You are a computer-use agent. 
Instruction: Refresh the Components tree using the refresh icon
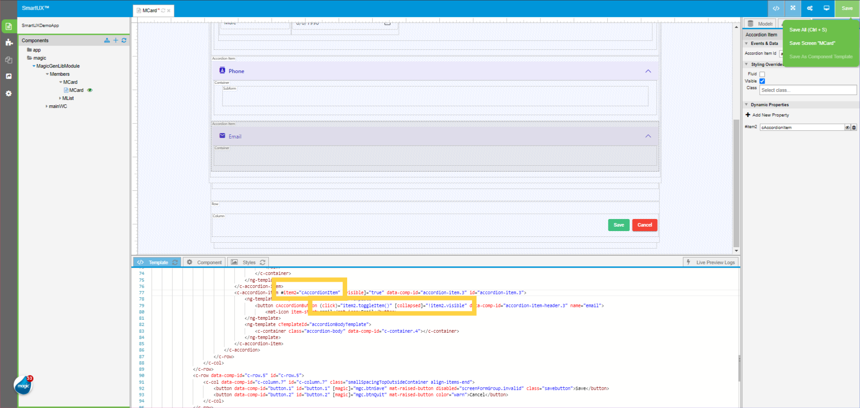click(124, 40)
